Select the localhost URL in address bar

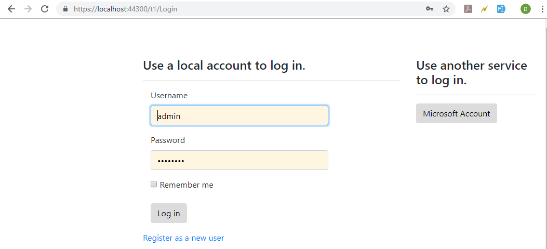[125, 9]
